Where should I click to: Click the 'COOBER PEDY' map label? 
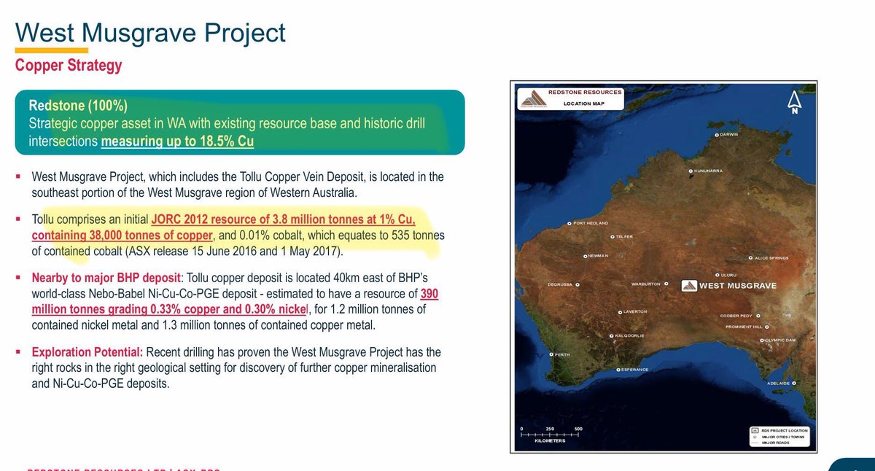[736, 316]
